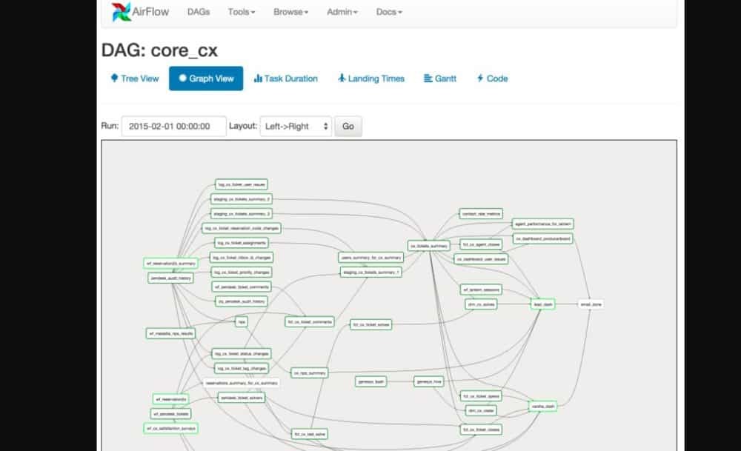Screen dimensions: 741x451
Task: Select the contact_rate_metrics task node
Action: [481, 213]
